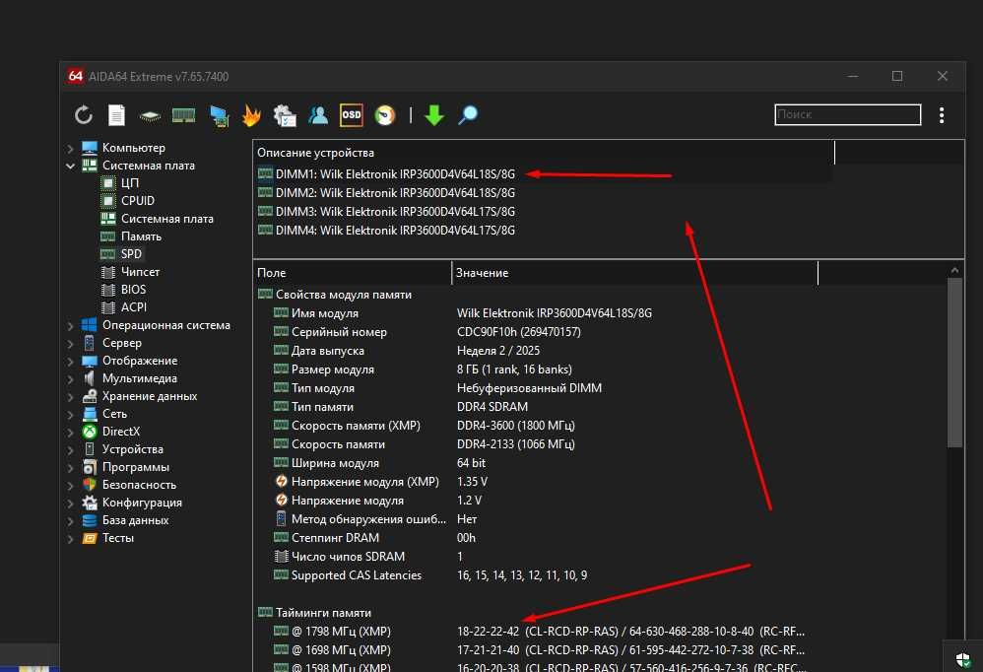Click the computer monitor toolbar icon
983x672 pixels.
pyautogui.click(x=219, y=116)
